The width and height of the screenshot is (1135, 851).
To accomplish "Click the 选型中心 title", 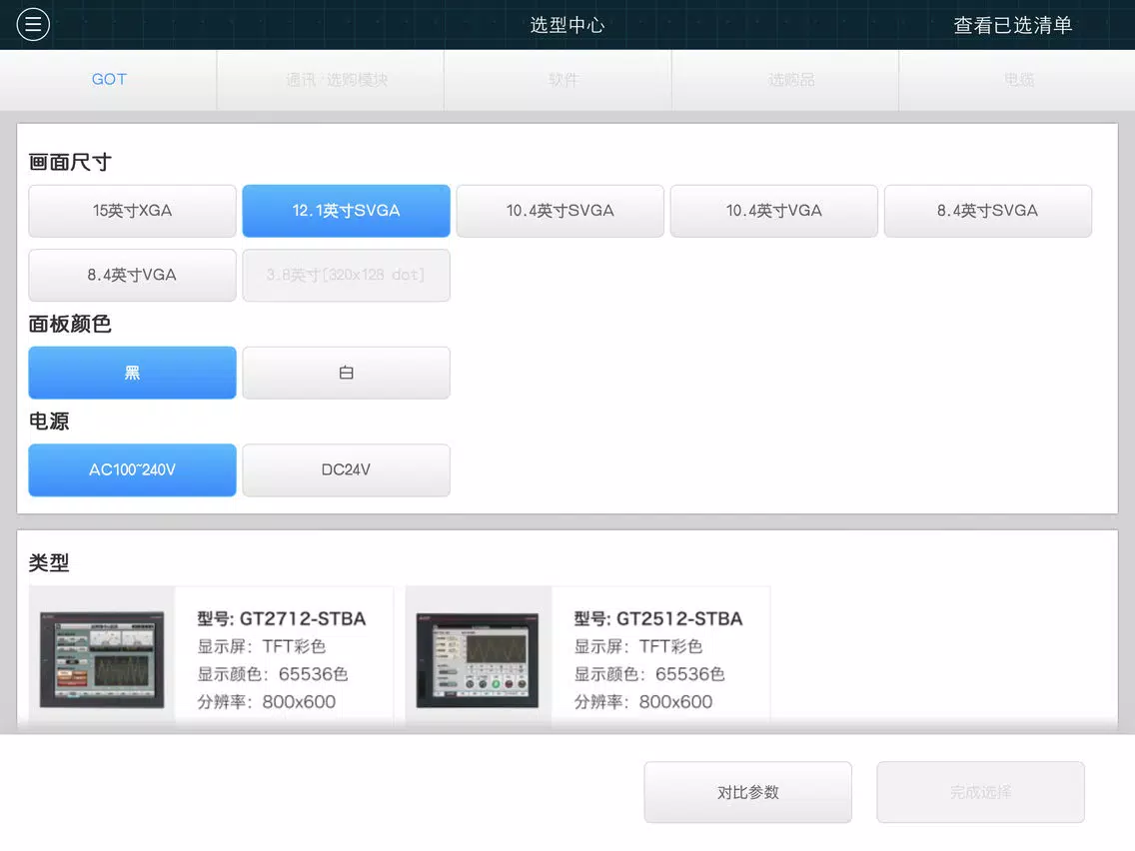I will click(567, 25).
